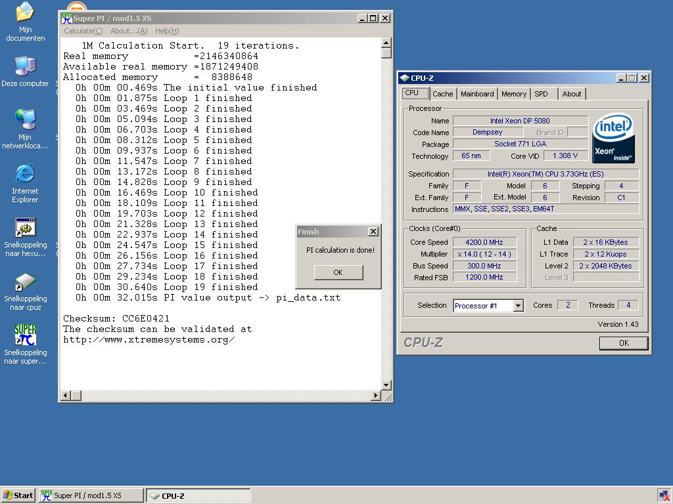The width and height of the screenshot is (673, 504).
Task: Click the PI value output pi_data.txt line
Action: click(x=208, y=297)
